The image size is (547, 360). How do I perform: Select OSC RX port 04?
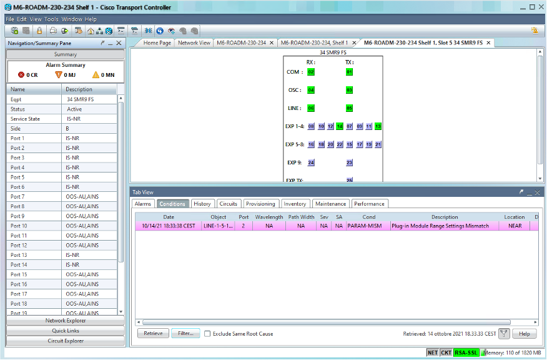(311, 90)
